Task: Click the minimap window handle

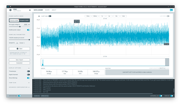Action: [167, 62]
